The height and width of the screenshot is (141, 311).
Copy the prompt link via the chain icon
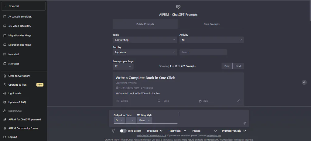point(239,101)
